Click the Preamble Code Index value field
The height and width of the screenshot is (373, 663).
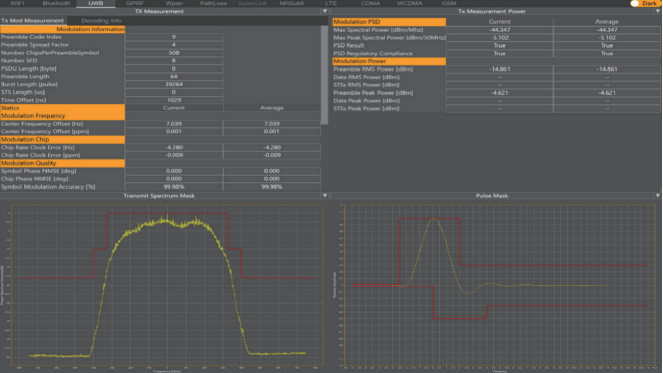[174, 37]
